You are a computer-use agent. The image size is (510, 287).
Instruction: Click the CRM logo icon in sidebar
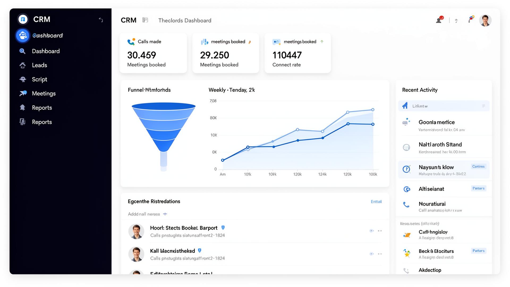[x=23, y=19]
